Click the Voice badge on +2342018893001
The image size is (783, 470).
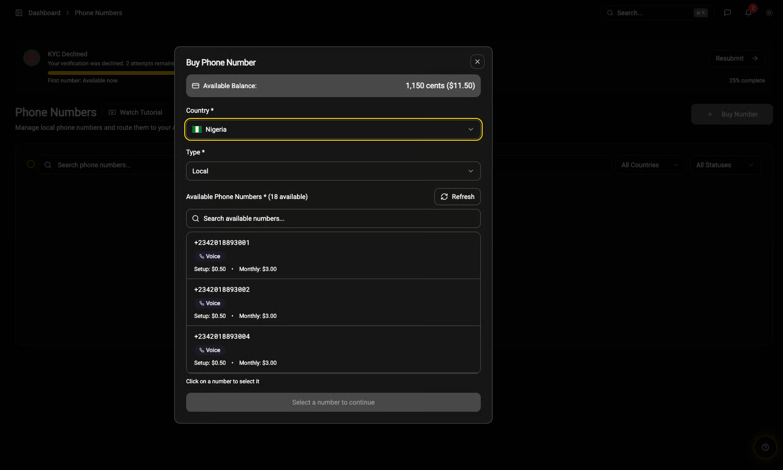tap(210, 256)
